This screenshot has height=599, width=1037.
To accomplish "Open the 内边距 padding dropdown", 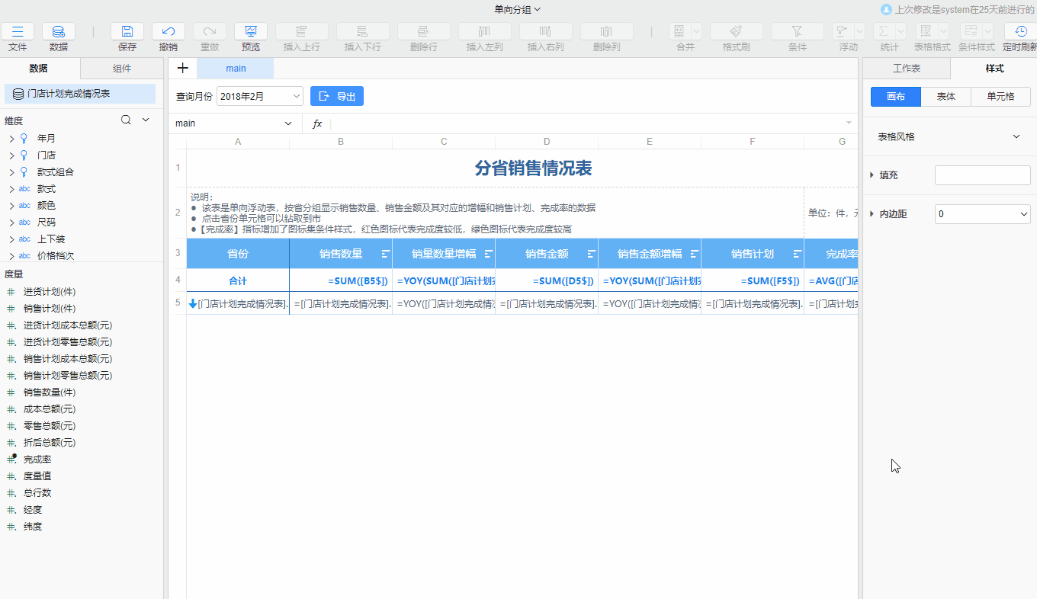I will (x=982, y=214).
